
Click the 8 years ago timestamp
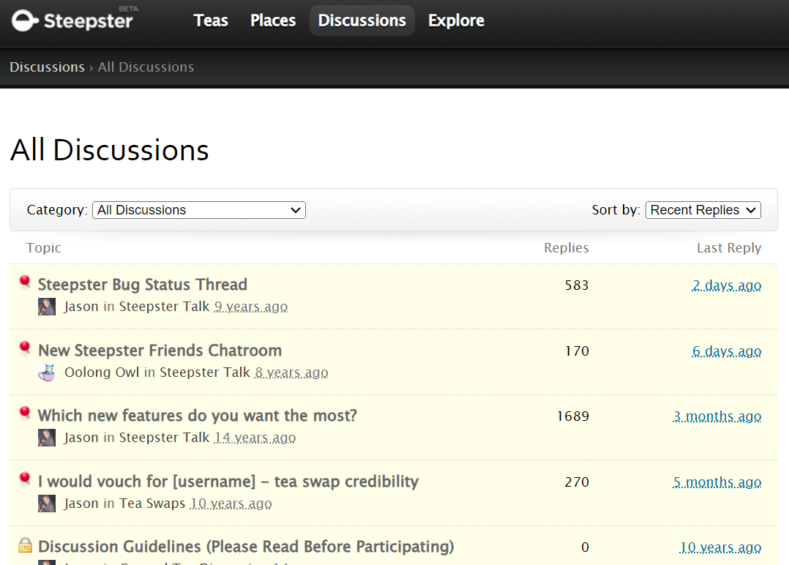click(291, 373)
